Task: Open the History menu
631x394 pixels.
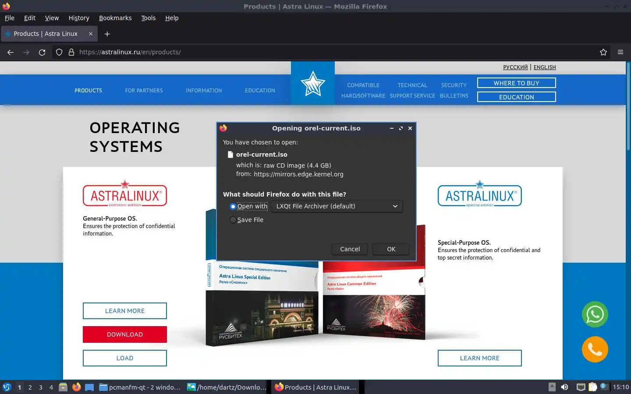Action: (79, 18)
